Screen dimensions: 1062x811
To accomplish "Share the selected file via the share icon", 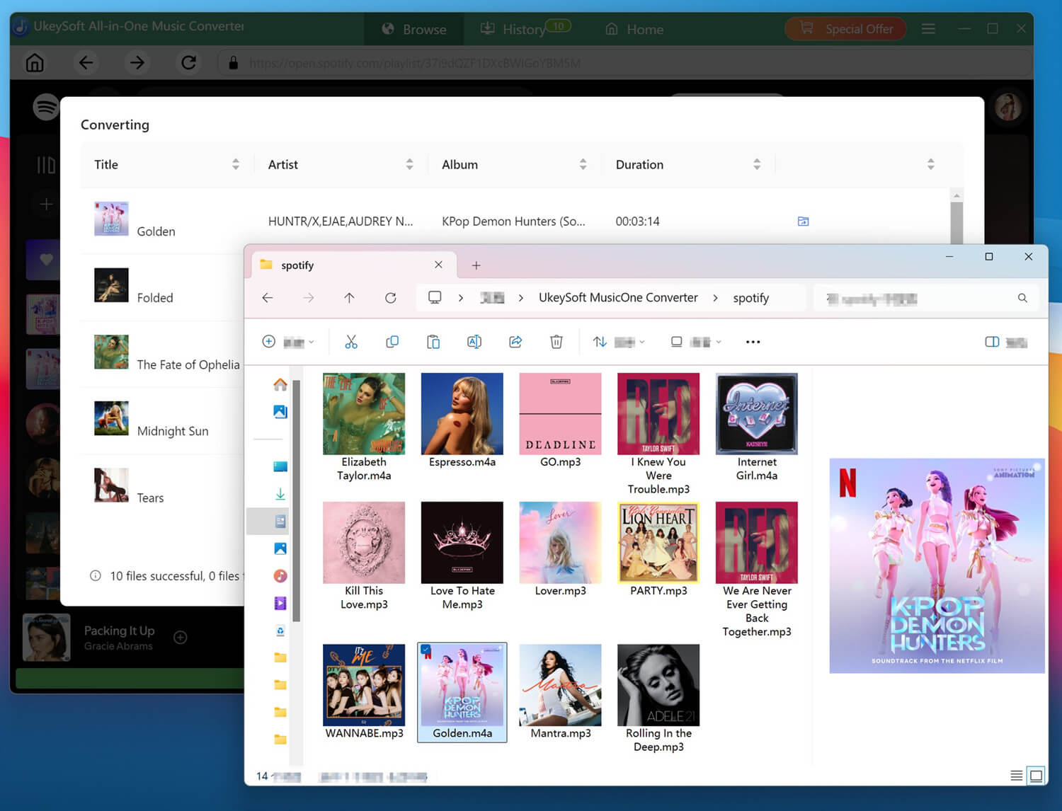I will (x=515, y=342).
